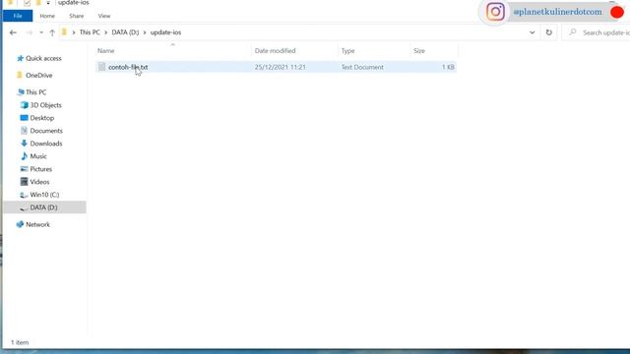Click the 3D Objects cube icon

[24, 105]
